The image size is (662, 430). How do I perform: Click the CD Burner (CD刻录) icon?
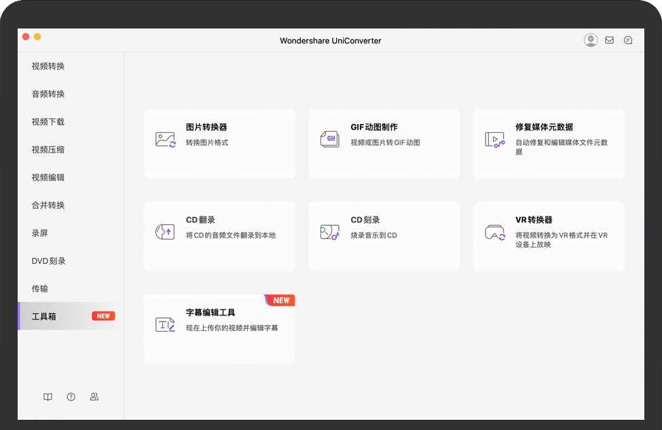click(330, 232)
